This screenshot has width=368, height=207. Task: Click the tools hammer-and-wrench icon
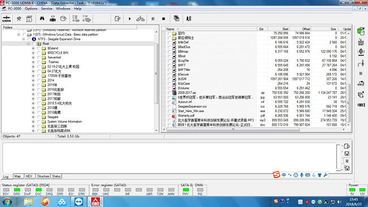tap(19, 19)
